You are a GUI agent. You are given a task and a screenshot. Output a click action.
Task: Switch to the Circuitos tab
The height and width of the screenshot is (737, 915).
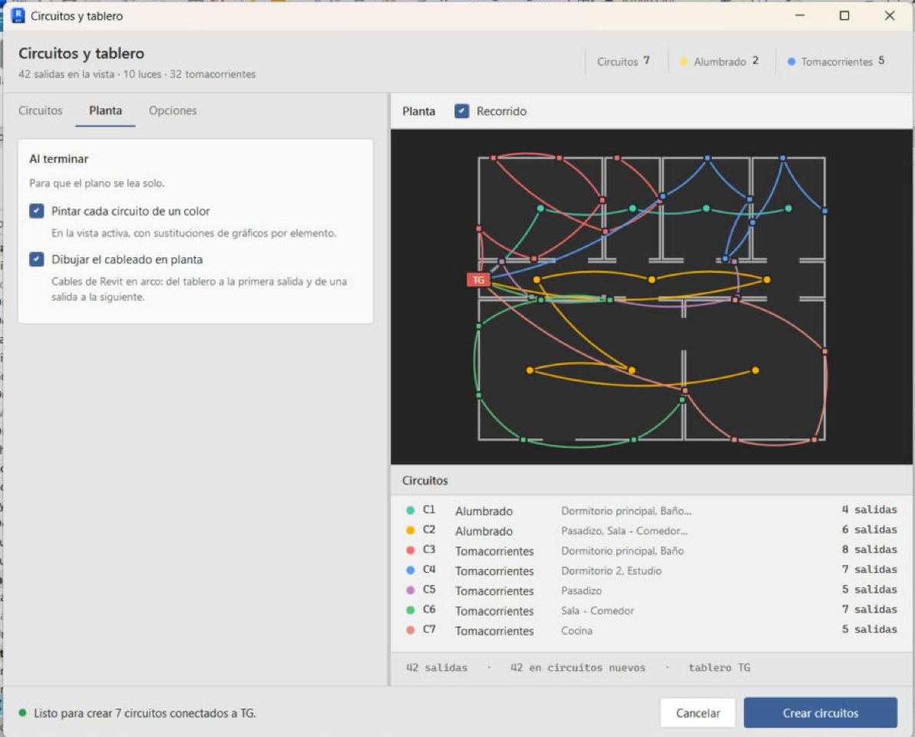[x=40, y=111]
